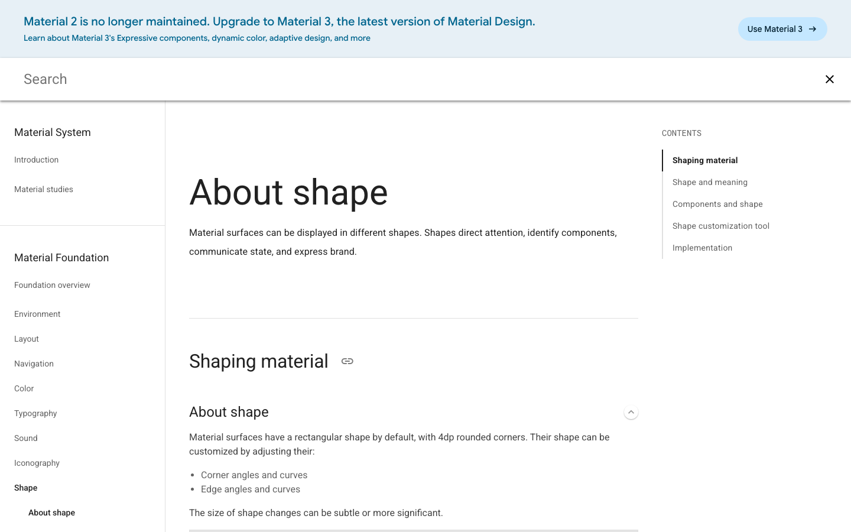Viewport: 851px width, 532px height.
Task: Collapse the Shape sidebar section
Action: pyautogui.click(x=26, y=488)
